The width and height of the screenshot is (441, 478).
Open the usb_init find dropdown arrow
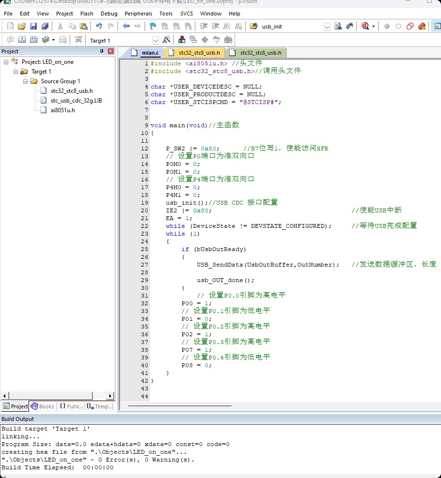[x=327, y=27]
